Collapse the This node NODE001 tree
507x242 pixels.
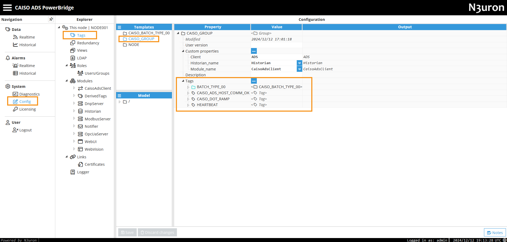point(59,27)
